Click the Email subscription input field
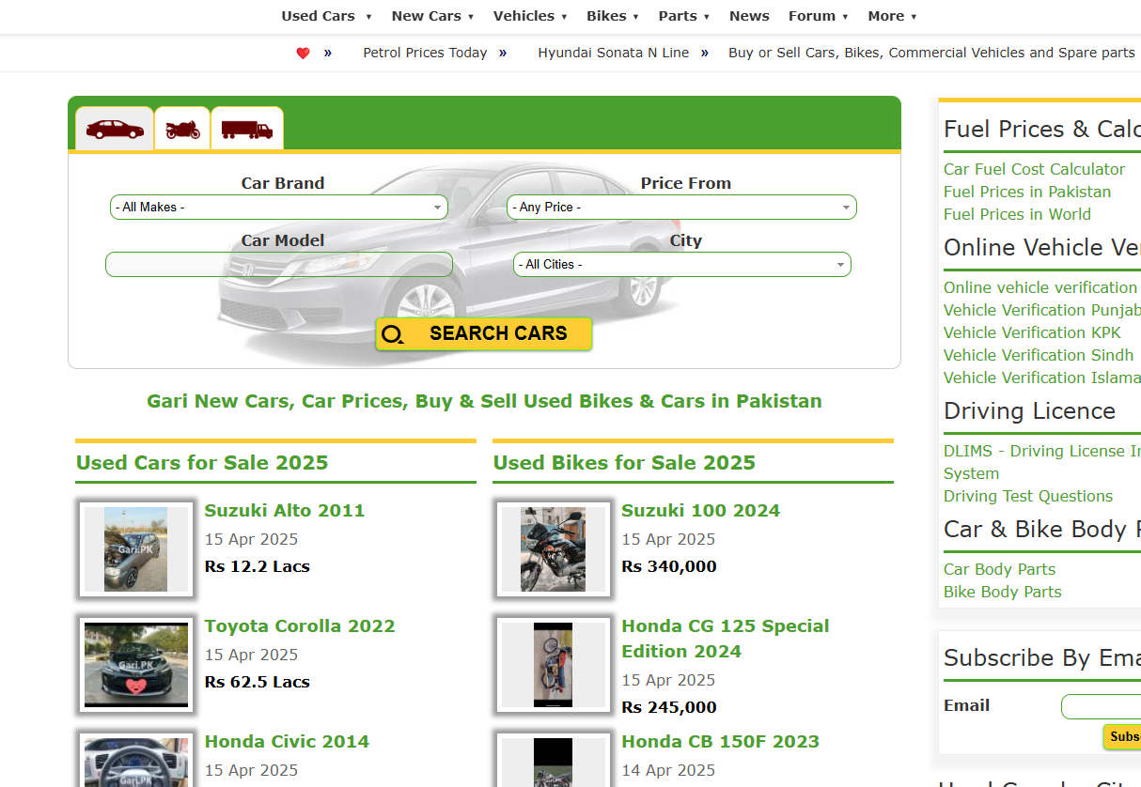 1101,706
